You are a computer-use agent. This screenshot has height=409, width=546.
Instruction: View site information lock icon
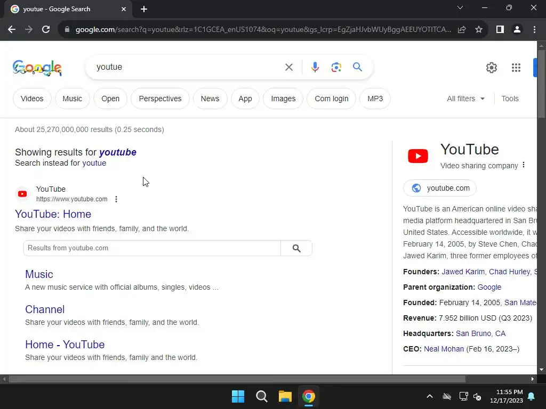click(x=67, y=30)
